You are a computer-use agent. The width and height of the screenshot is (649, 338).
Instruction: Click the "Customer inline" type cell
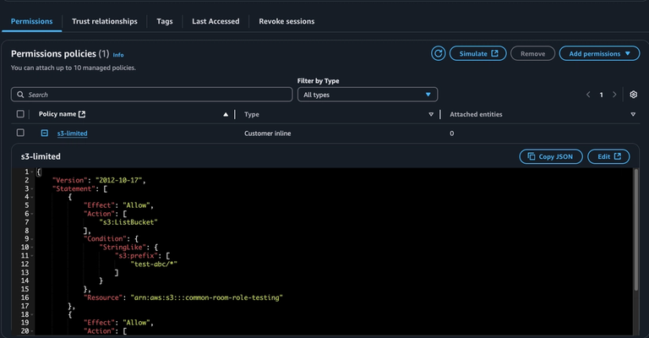pyautogui.click(x=267, y=134)
